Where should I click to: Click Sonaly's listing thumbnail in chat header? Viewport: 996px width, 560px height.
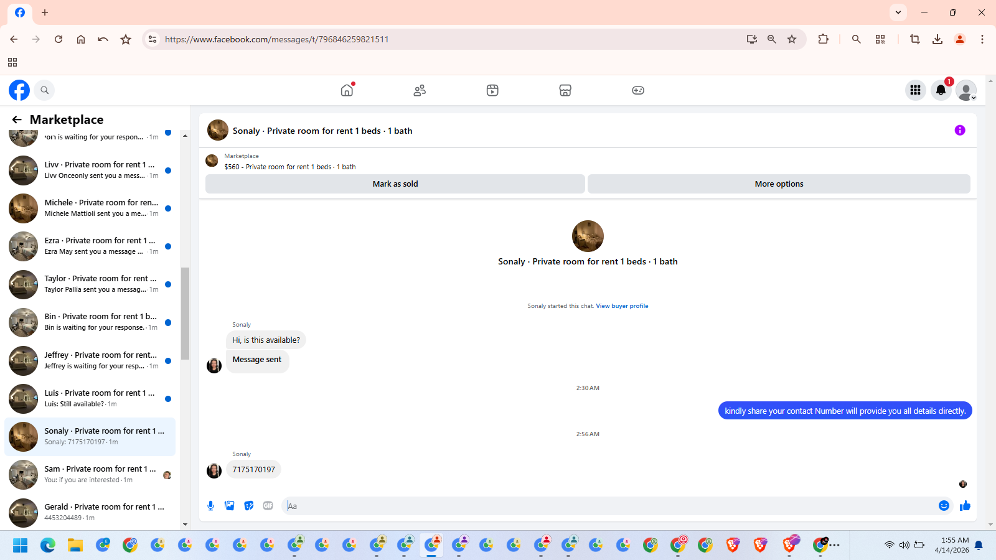218,130
